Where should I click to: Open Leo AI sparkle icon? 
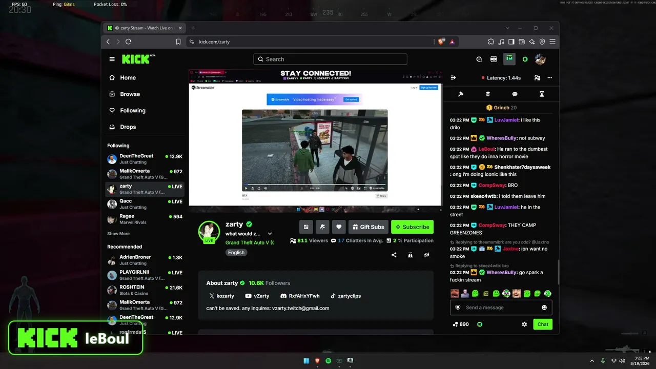pyautogui.click(x=532, y=42)
